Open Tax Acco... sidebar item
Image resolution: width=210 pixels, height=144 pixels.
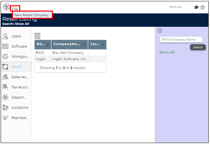(x=20, y=87)
